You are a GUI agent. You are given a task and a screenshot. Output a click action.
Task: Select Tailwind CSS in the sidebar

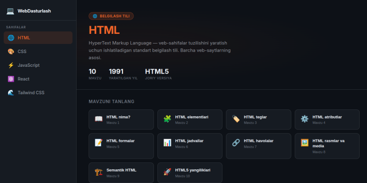tap(38, 93)
